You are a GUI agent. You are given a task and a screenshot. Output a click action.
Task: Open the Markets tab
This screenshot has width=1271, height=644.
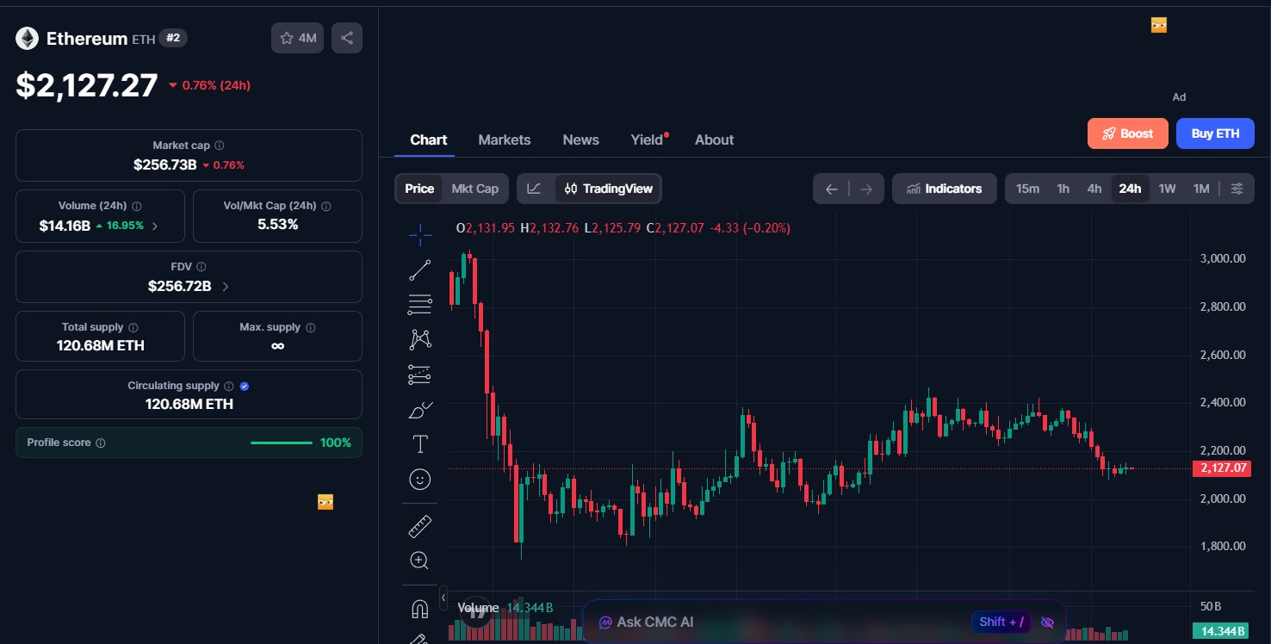505,139
